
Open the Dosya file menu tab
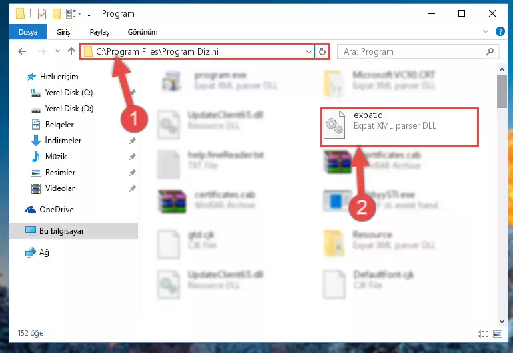coord(28,32)
